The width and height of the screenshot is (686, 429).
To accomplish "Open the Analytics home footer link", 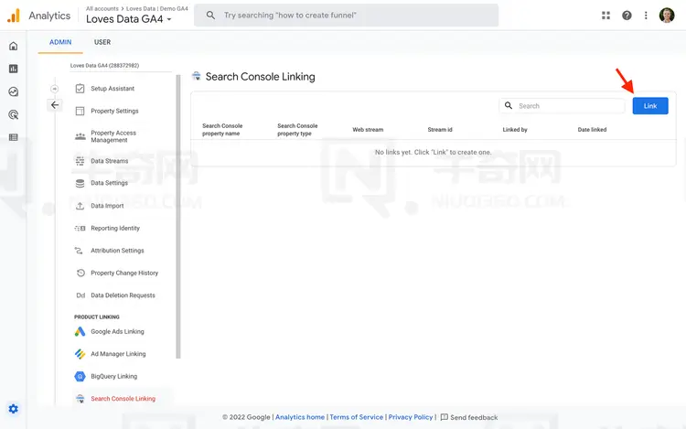I will coord(300,417).
